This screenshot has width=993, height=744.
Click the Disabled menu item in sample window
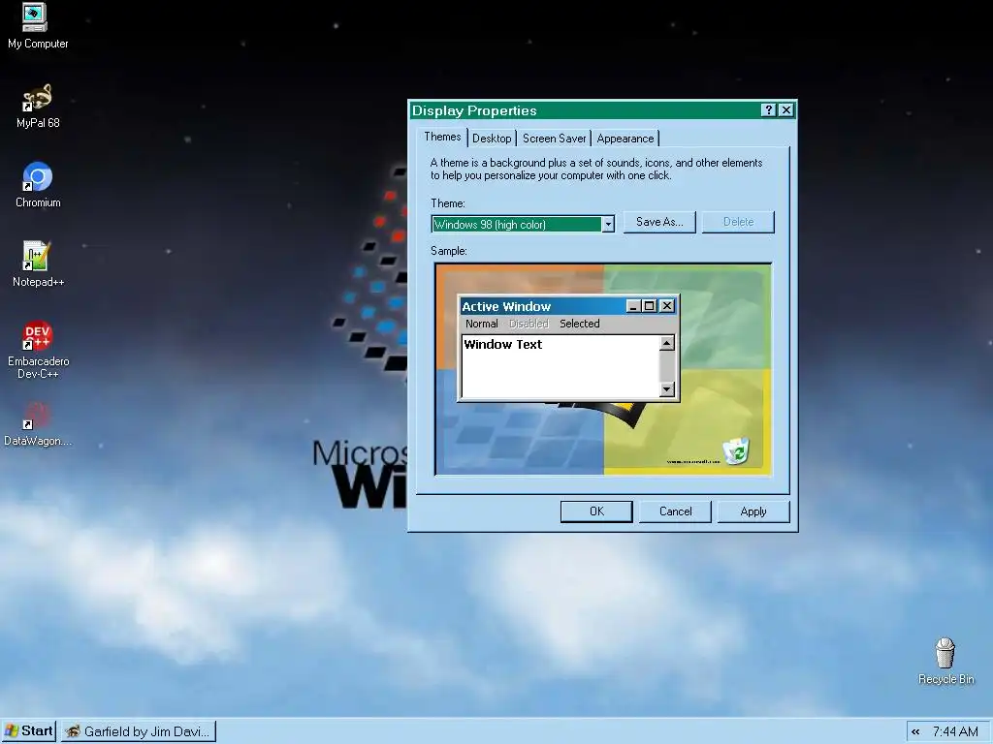click(529, 324)
